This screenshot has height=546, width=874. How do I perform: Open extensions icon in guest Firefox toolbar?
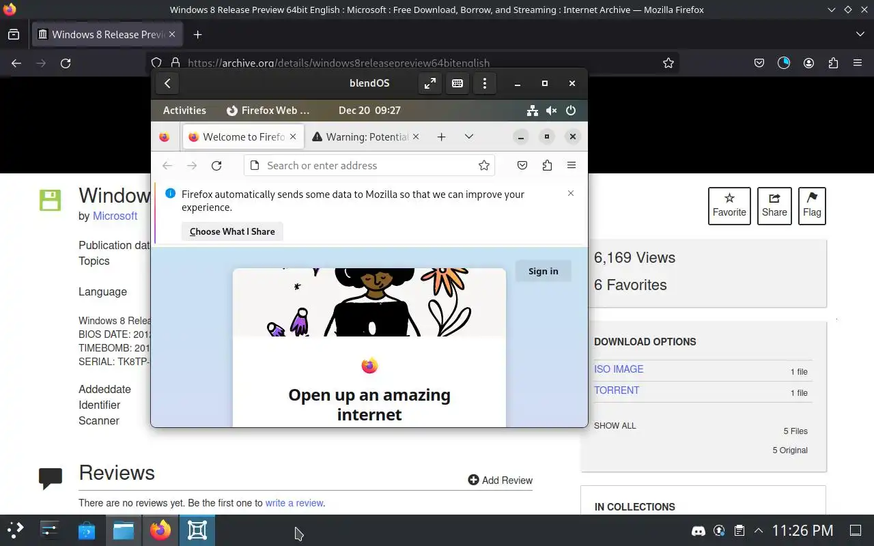pyautogui.click(x=547, y=165)
